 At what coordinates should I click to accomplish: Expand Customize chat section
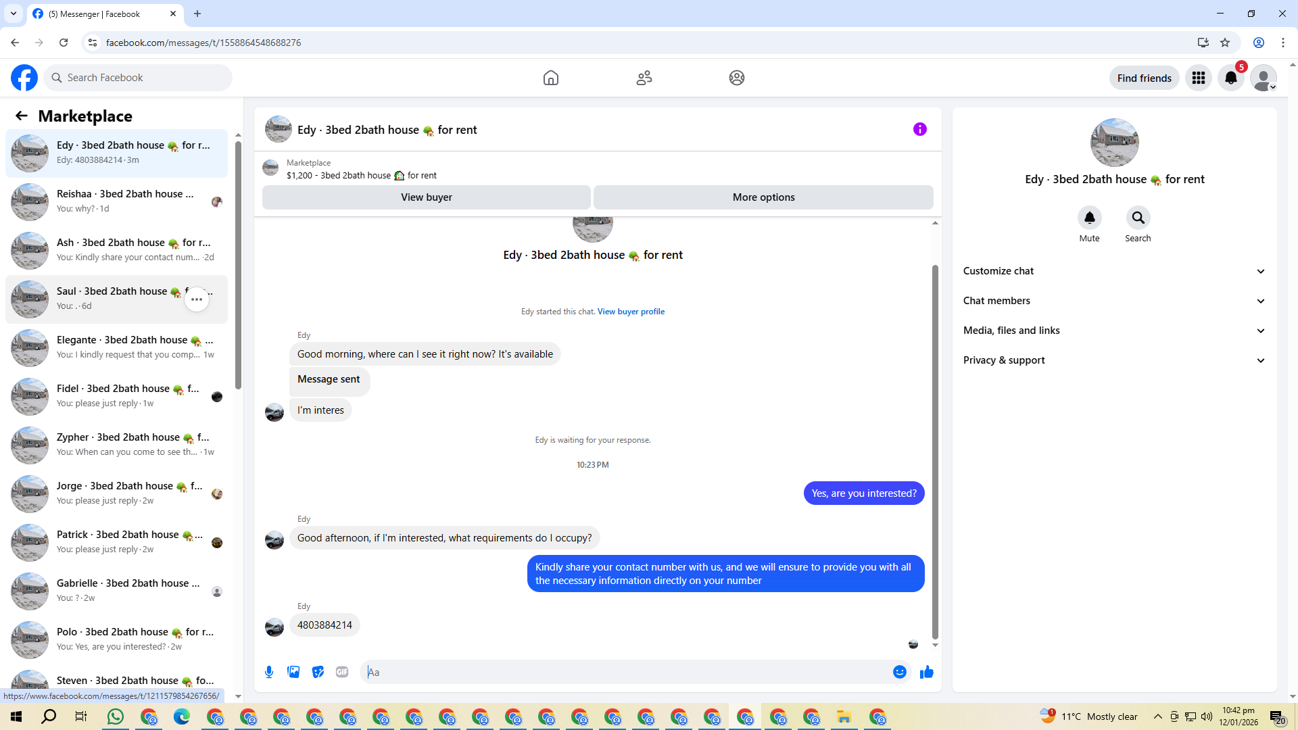point(1113,271)
